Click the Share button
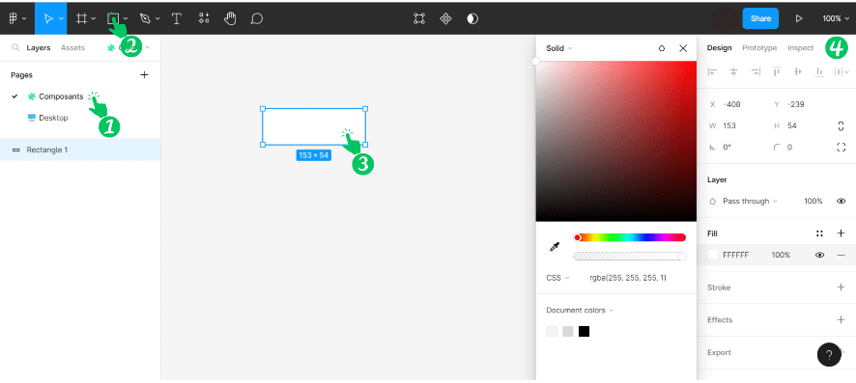 tap(760, 18)
